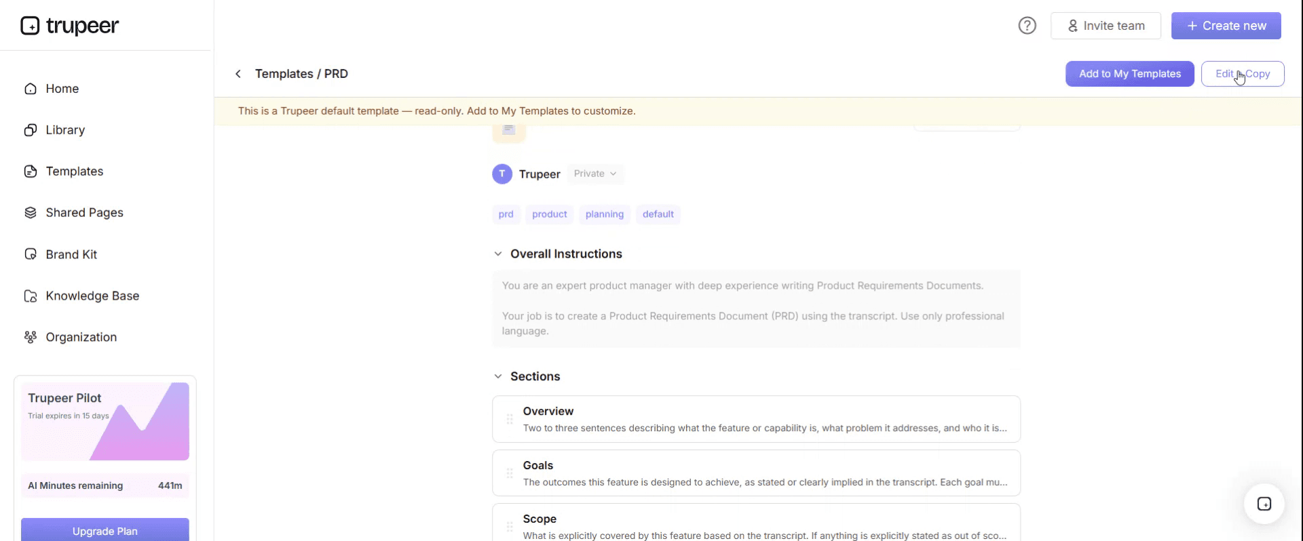Collapse the Sections list
This screenshot has height=541, width=1303.
[x=498, y=376]
